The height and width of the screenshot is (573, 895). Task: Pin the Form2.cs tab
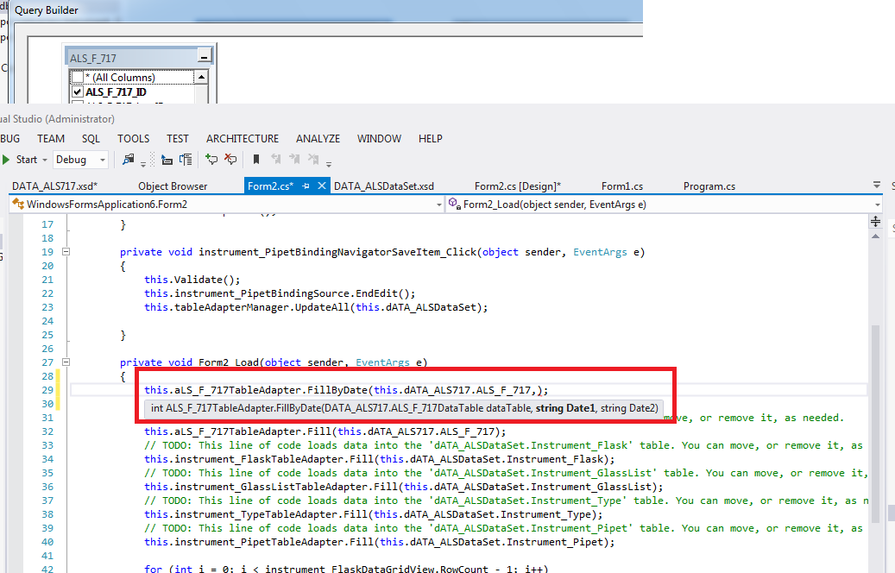click(x=306, y=186)
